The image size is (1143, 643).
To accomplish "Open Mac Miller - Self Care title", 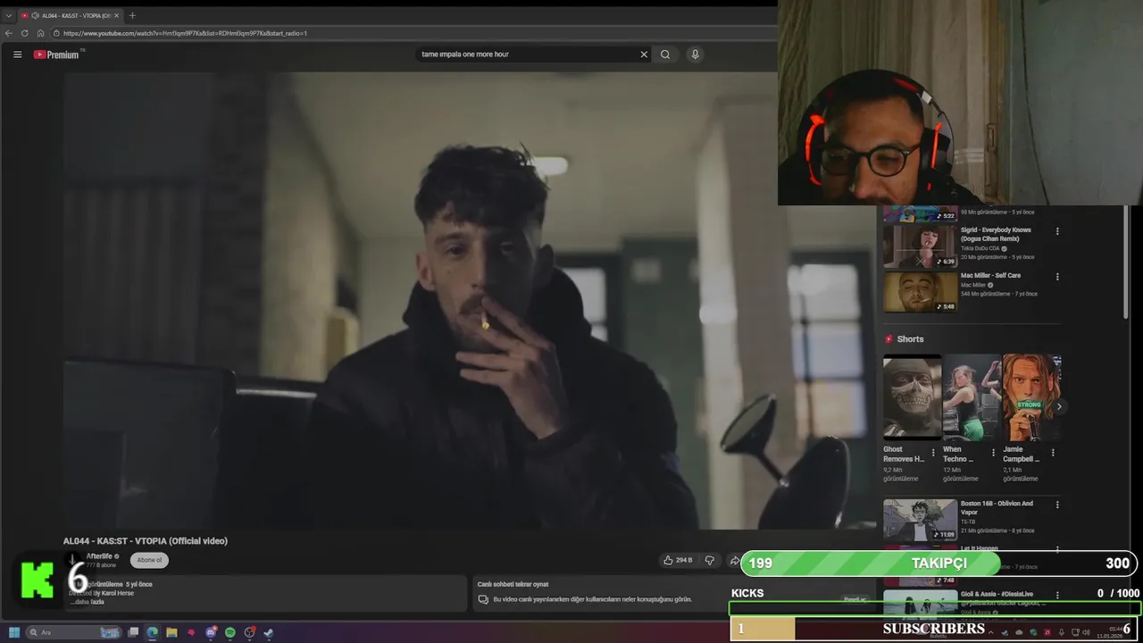I will pos(990,275).
